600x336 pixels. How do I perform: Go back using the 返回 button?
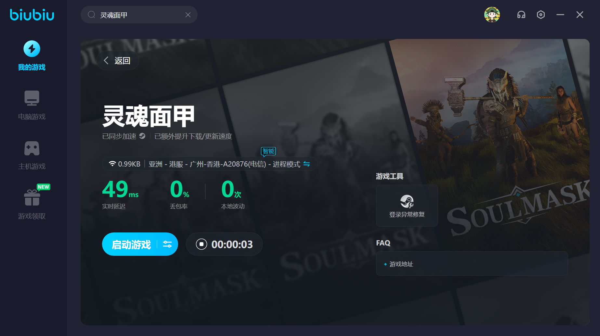click(x=117, y=61)
